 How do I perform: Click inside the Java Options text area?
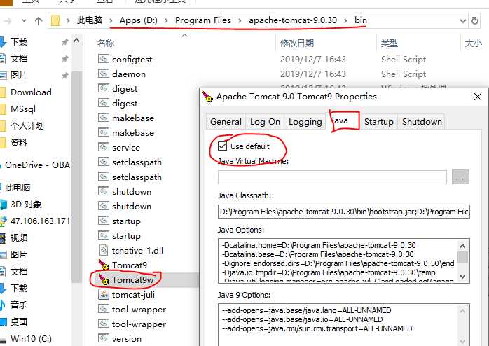338,261
